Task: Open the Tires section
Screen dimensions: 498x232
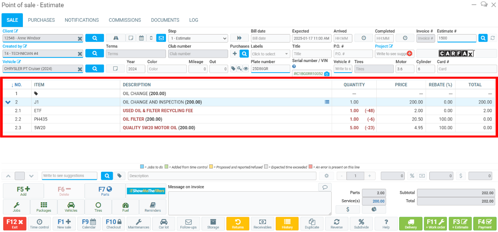Action: [x=98, y=207]
